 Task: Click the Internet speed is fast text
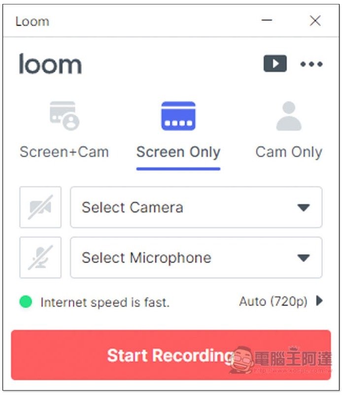(105, 302)
